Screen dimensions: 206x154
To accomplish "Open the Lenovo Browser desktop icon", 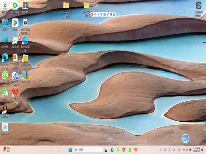I will 25,40.
